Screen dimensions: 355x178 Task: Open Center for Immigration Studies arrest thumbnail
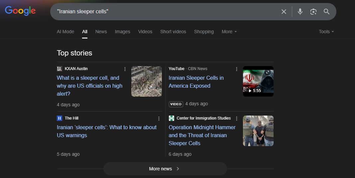[x=258, y=131]
